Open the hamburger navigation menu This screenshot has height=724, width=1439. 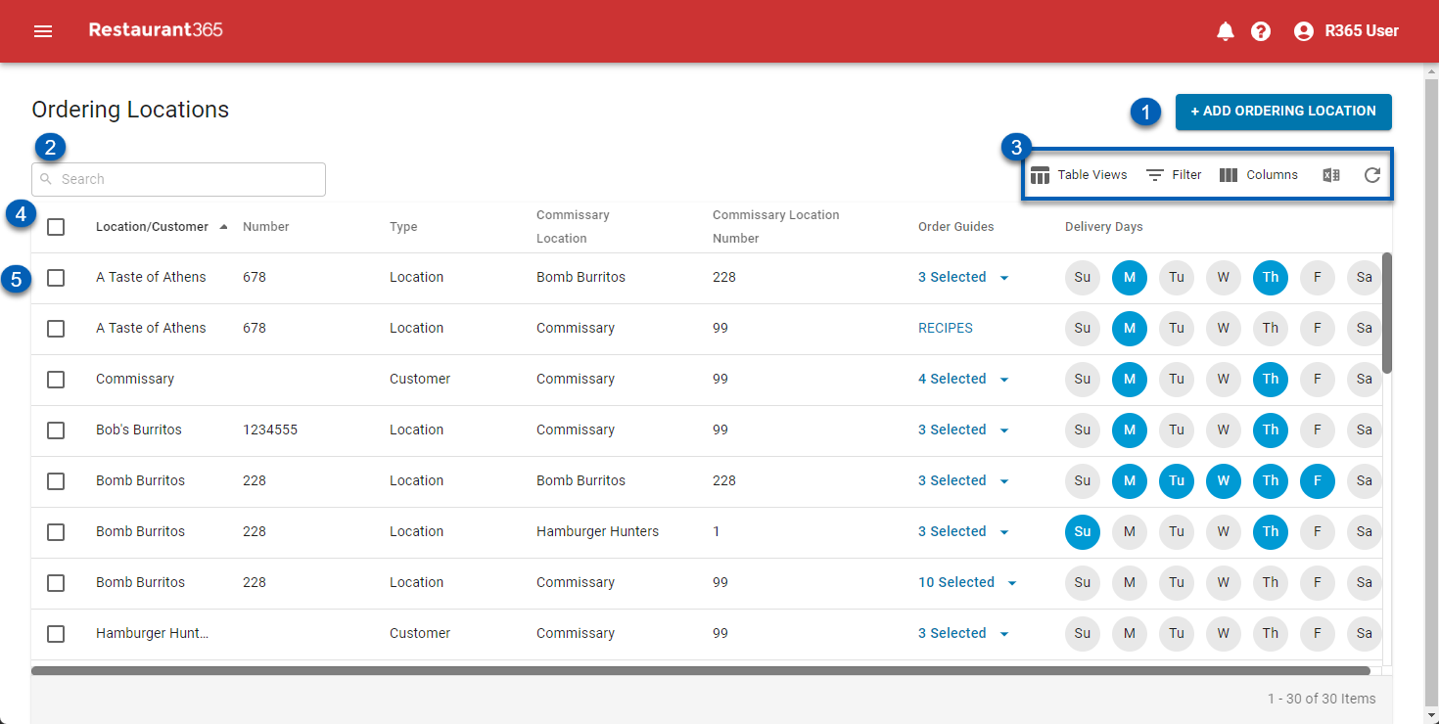43,31
